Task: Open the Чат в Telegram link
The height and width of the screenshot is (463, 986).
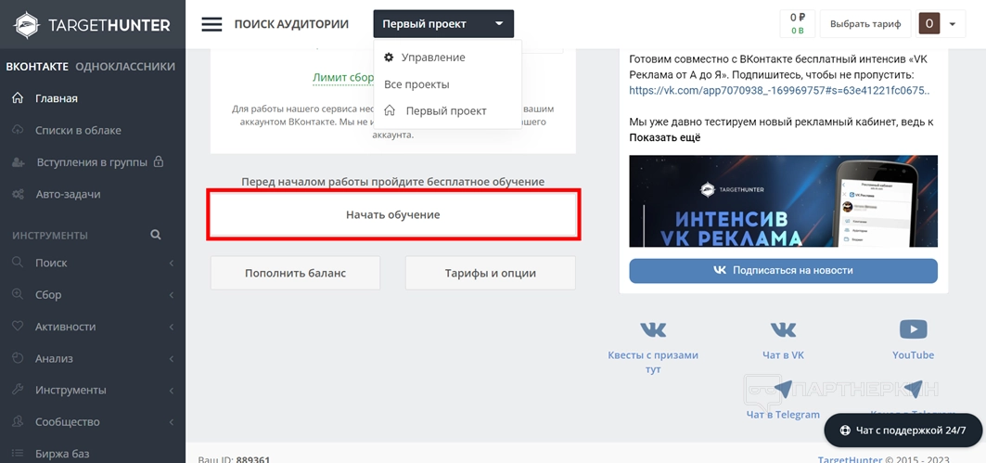Action: [783, 415]
